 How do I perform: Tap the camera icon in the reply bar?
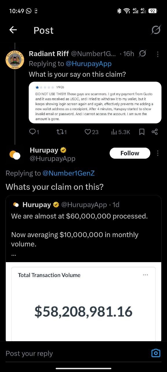coord(156,353)
